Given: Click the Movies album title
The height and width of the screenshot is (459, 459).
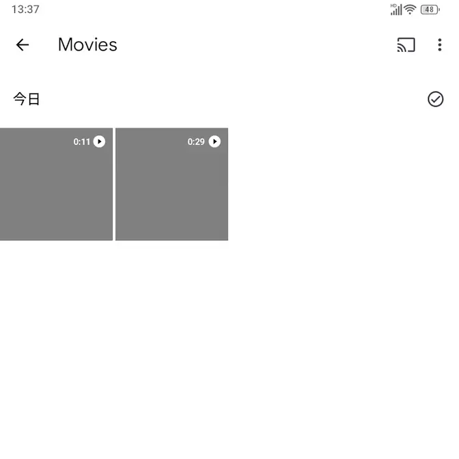Looking at the screenshot, I should point(87,45).
